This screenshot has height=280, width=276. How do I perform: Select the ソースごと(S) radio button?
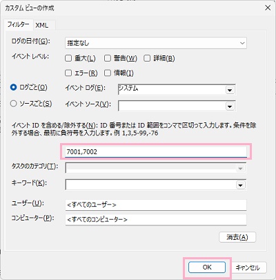coord(14,104)
